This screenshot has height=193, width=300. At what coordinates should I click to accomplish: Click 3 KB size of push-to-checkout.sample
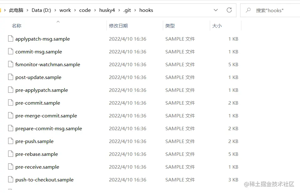click(x=233, y=180)
